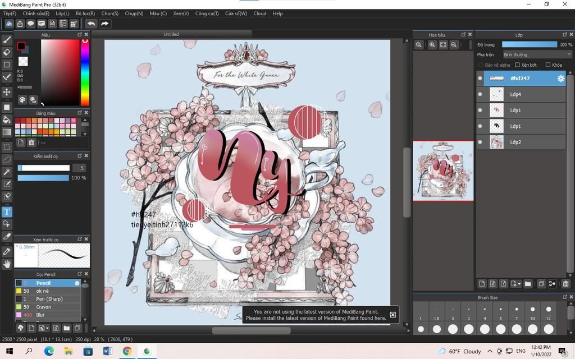Zoom out in the Hoa tiêu navigator
The height and width of the screenshot is (359, 575).
tap(454, 45)
